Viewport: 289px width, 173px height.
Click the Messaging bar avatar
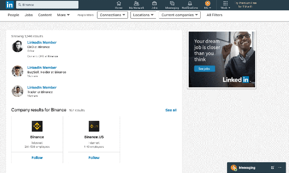pos(234,168)
